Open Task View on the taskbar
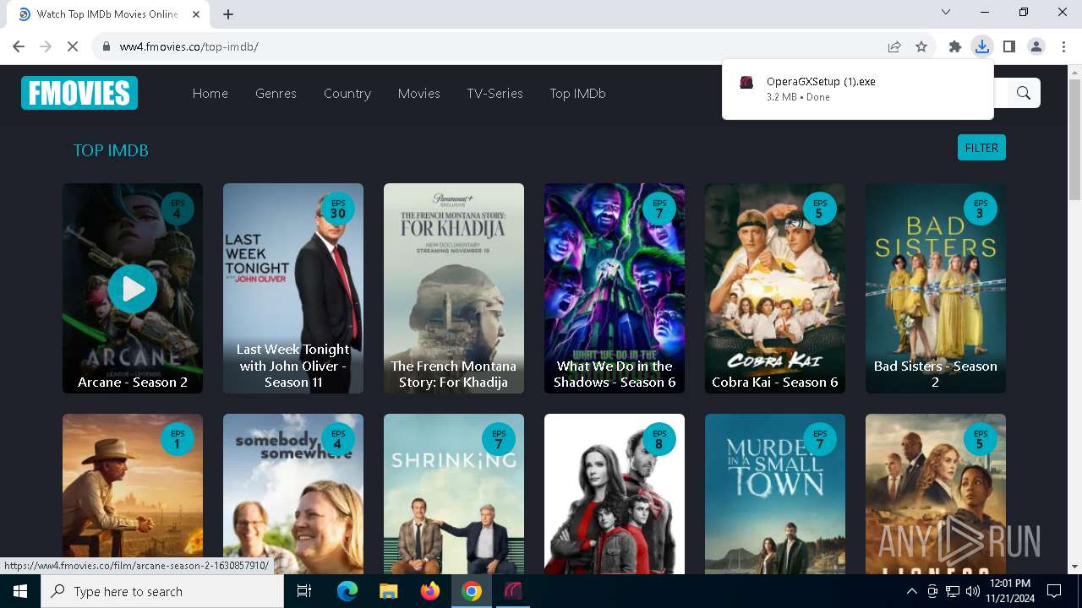 coord(304,591)
